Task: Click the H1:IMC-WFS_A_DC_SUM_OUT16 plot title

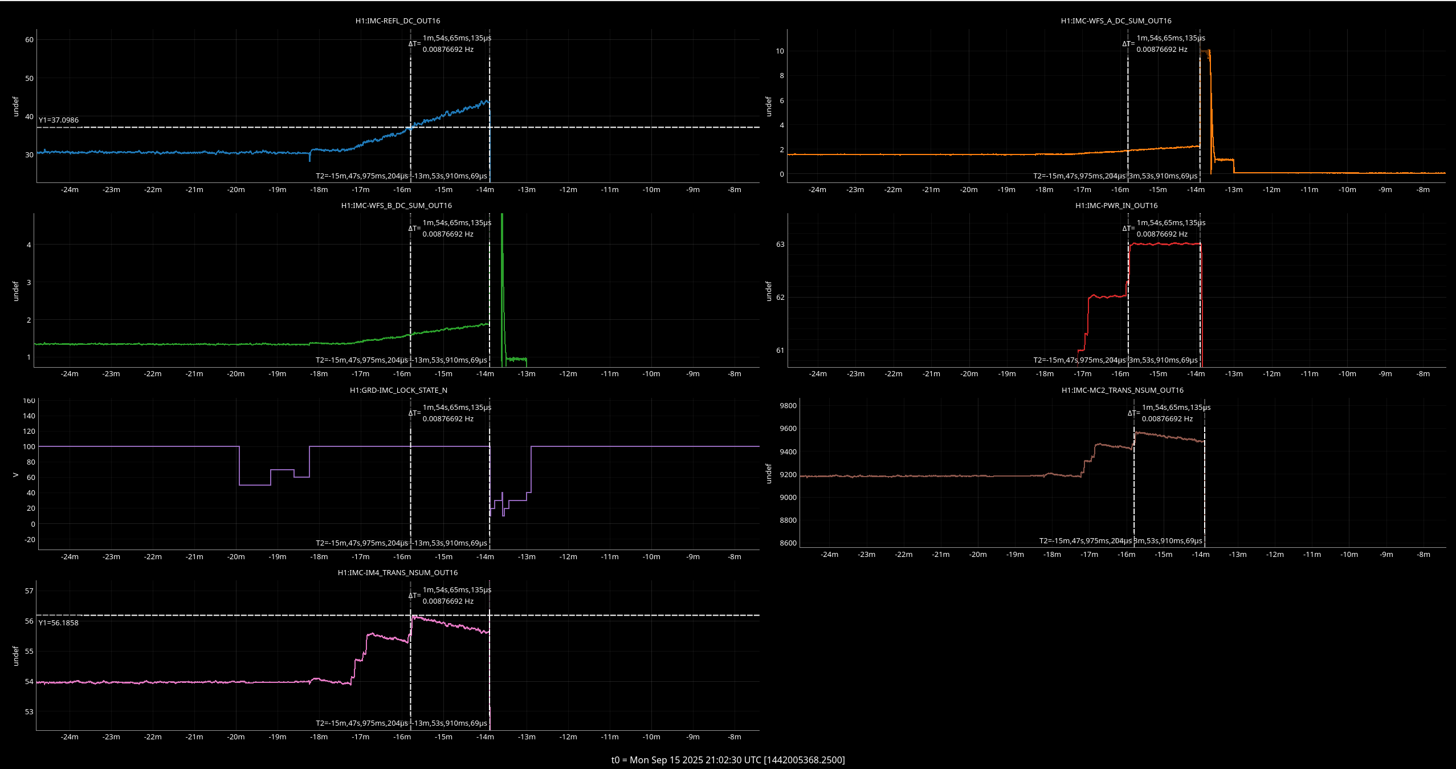Action: pos(1116,21)
